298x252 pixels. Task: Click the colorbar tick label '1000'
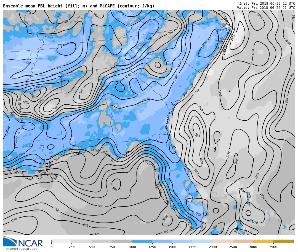pyautogui.click(x=132, y=247)
